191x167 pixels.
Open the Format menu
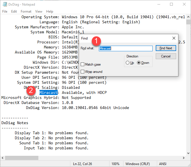pos(26,11)
